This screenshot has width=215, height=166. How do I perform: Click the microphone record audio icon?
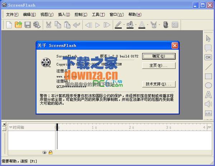pos(166,25)
